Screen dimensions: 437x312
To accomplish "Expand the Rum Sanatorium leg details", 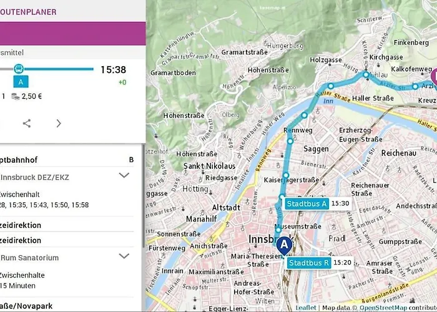I will [x=124, y=256].
